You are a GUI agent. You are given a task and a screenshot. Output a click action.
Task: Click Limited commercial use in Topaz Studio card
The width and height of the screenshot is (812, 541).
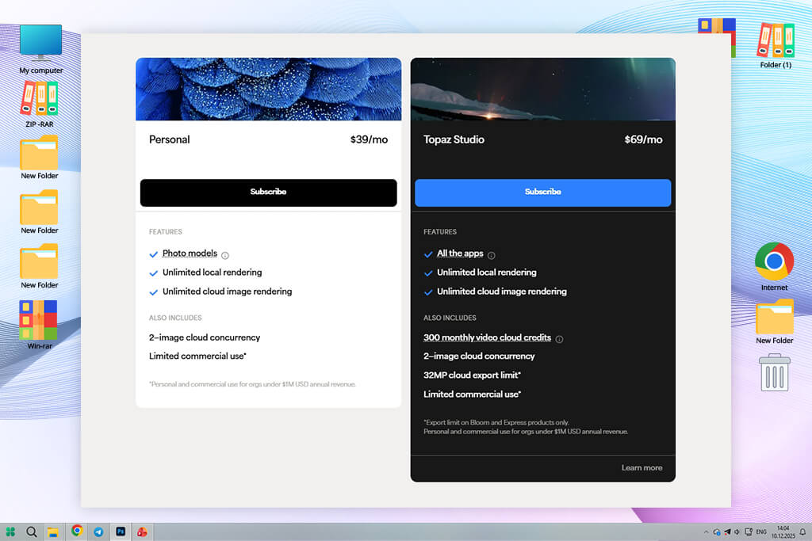click(x=472, y=394)
